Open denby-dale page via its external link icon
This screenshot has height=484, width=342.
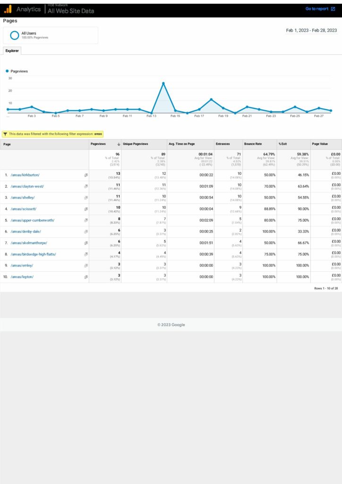click(86, 232)
